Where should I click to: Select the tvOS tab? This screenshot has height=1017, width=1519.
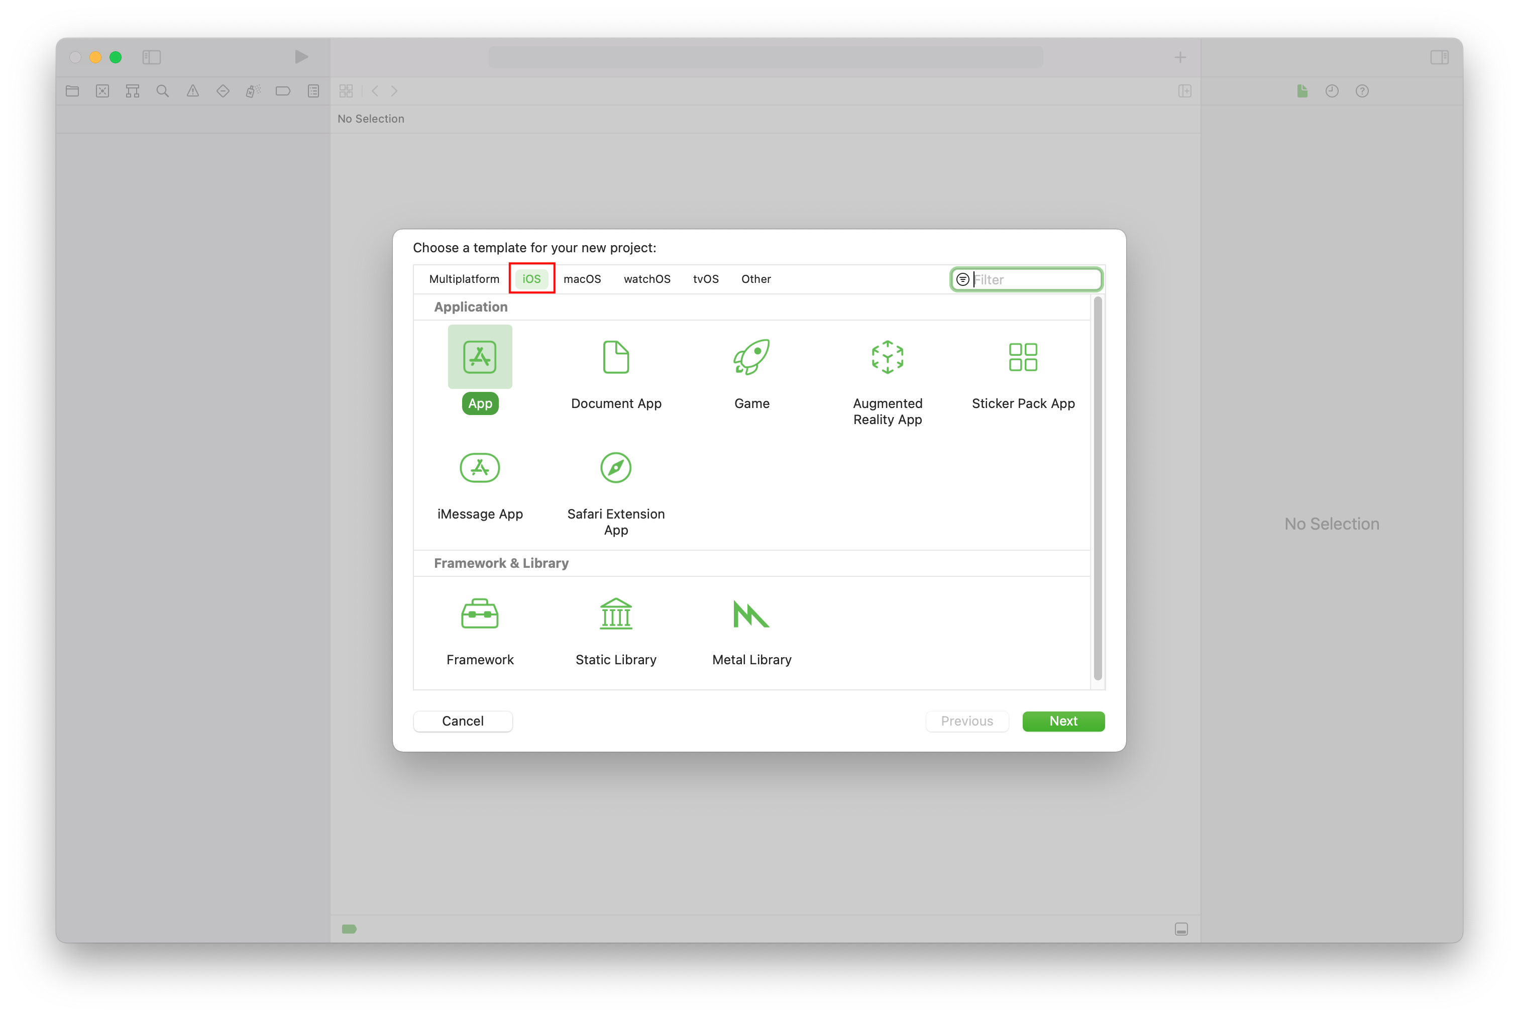point(703,278)
